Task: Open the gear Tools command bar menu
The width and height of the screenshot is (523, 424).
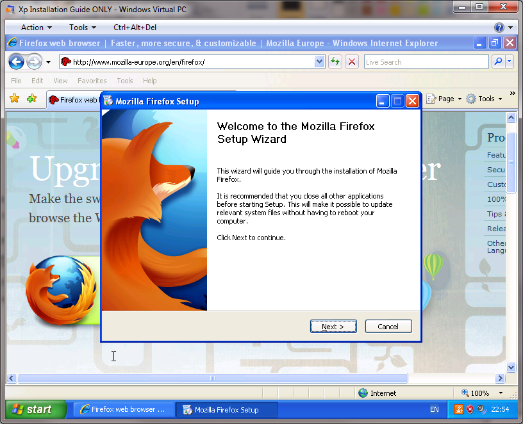Action: click(484, 99)
